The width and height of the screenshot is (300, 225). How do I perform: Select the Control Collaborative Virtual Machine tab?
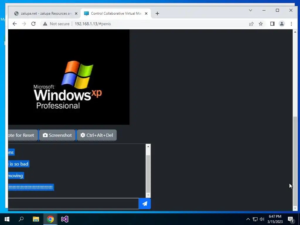click(x=115, y=13)
